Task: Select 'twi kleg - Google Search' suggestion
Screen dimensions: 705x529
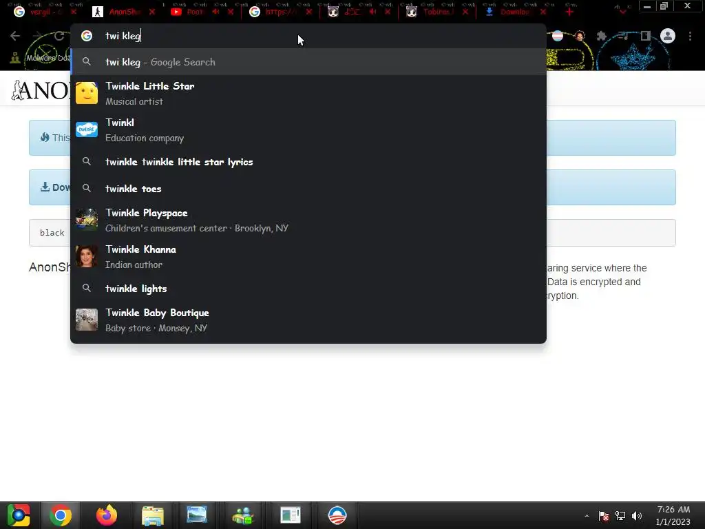Action: coord(308,62)
